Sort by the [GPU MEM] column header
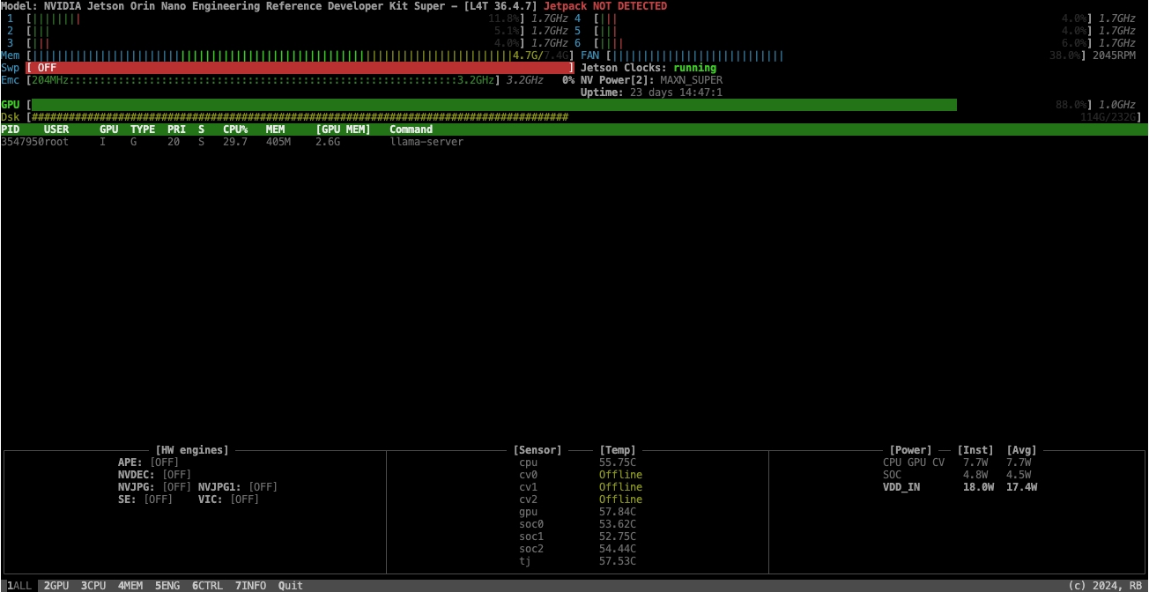The height and width of the screenshot is (592, 1149). [x=343, y=129]
